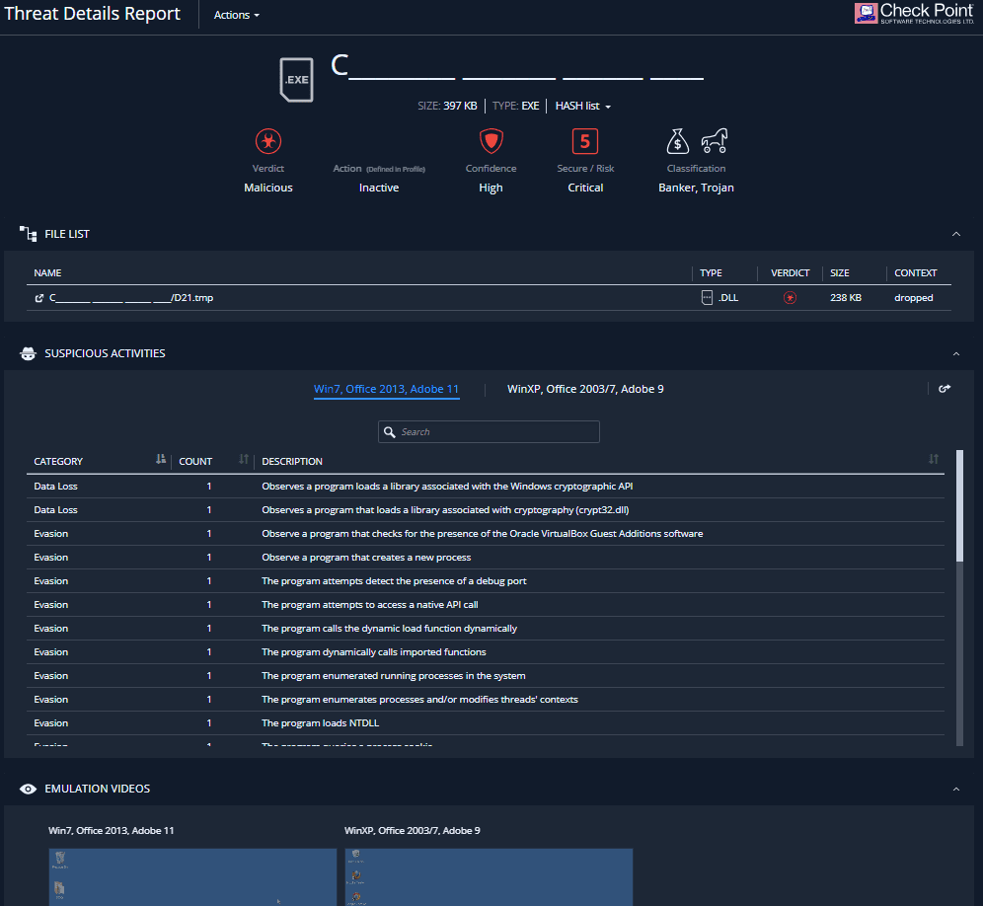
Task: Click the Banker money bag icon
Action: (678, 142)
